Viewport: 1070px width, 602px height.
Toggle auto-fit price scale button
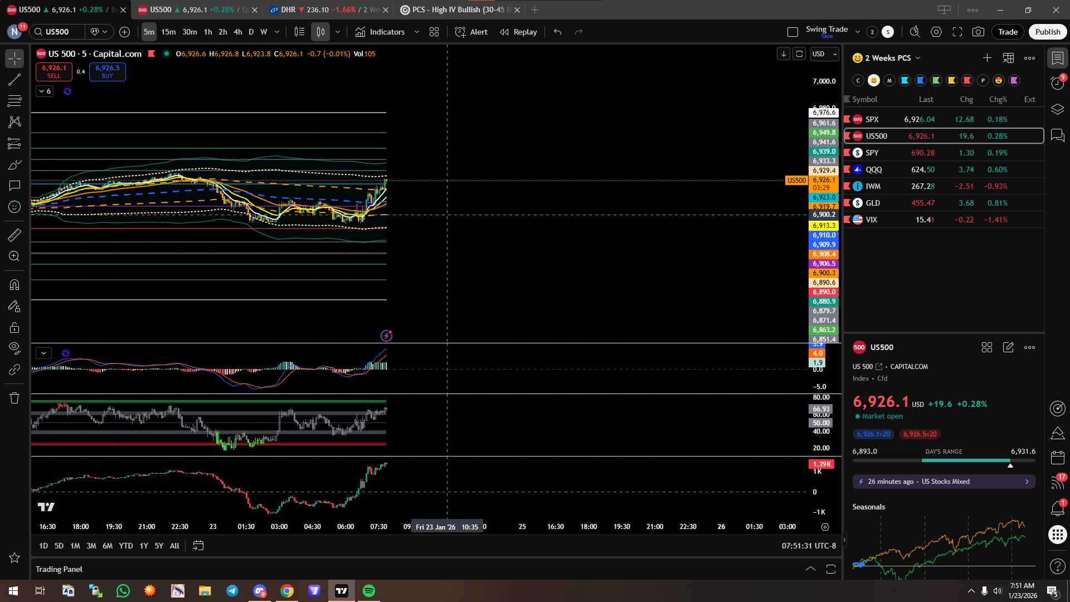tap(799, 54)
